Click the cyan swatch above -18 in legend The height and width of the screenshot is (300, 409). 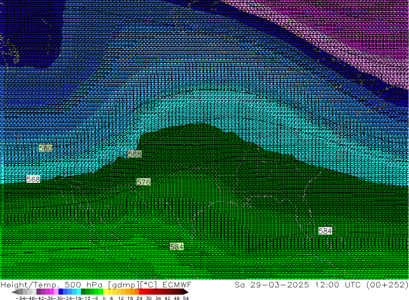click(79, 292)
